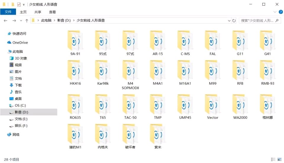The image size is (284, 163).
Task: Switch to the 共享 ribbon tab
Action: pyautogui.click(x=38, y=12)
